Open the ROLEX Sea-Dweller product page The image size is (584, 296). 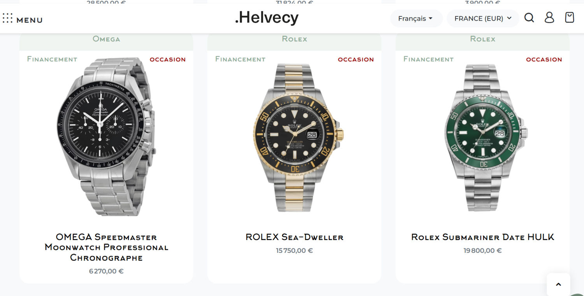[294, 237]
